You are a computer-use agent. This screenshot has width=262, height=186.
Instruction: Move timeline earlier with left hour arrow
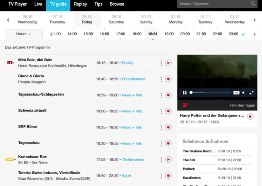click(51, 34)
